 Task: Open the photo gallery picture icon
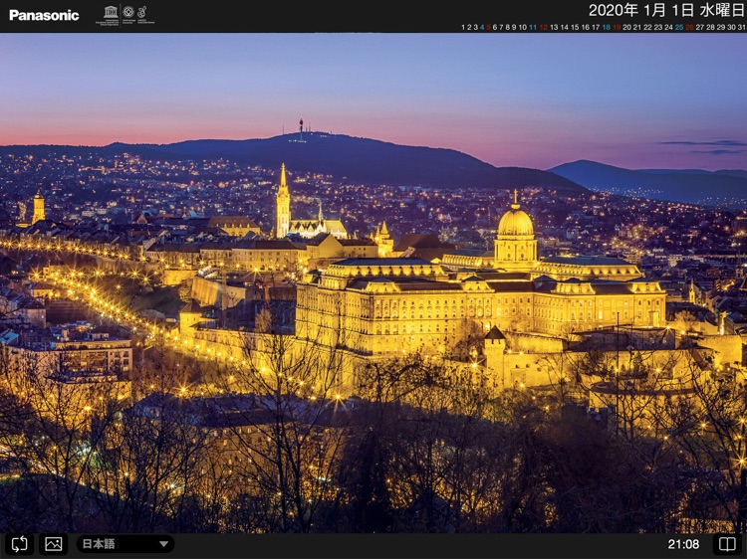tap(54, 544)
